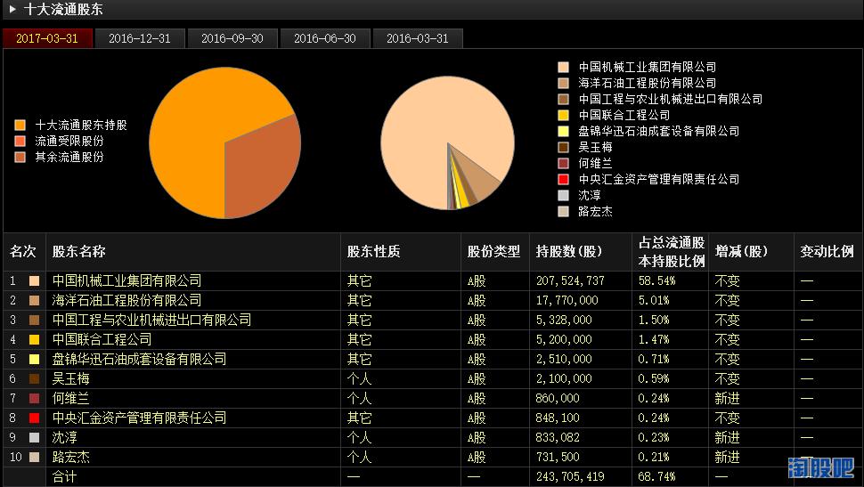
Task: Click the 股份类型 column header
Action: tap(493, 252)
